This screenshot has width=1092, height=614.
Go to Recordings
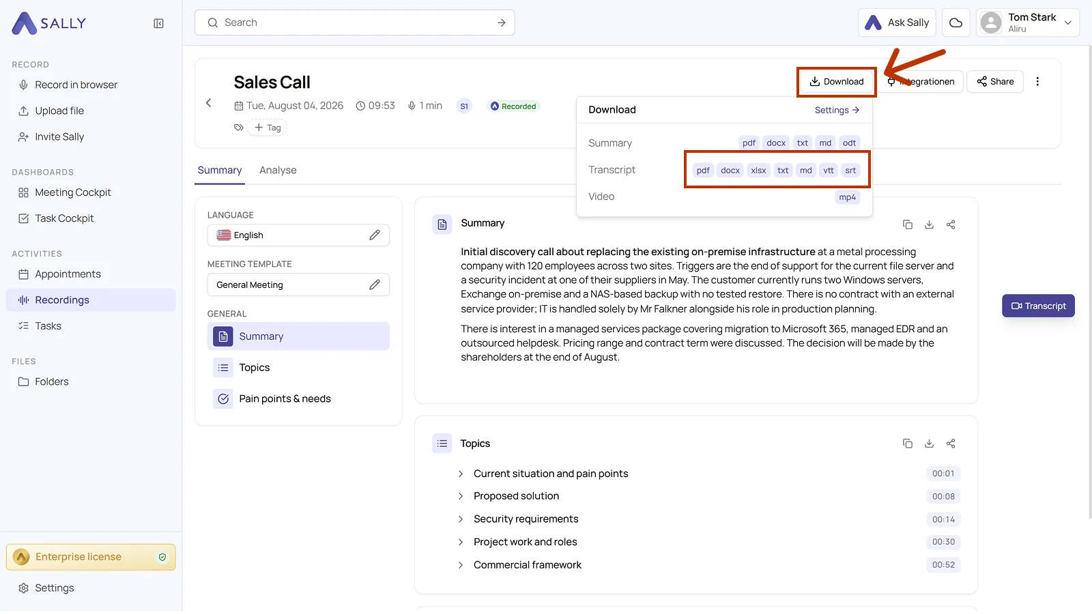[91, 300]
